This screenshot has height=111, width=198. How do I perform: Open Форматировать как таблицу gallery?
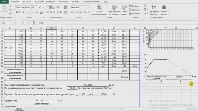pos(114,10)
